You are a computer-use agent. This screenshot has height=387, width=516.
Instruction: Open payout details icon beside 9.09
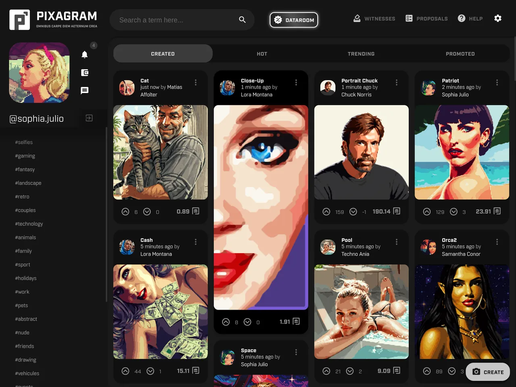coord(397,370)
